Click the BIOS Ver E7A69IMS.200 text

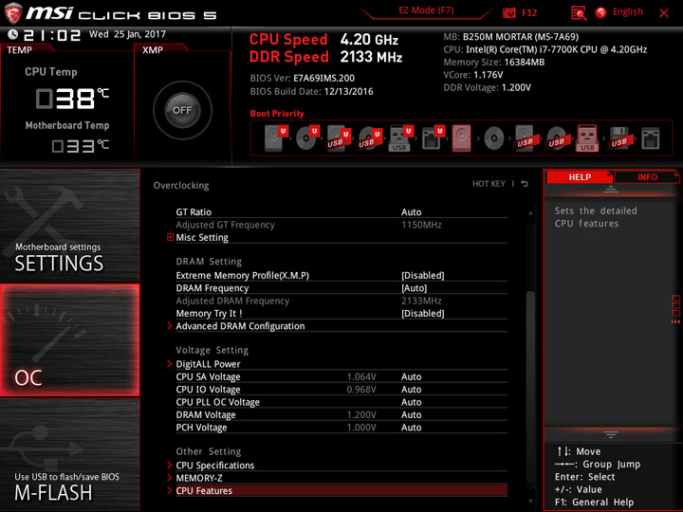pos(303,79)
